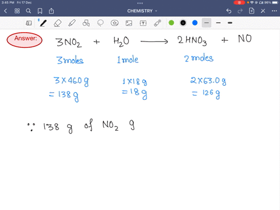Choose the black pen color
280x210 pixels.
coord(183,23)
